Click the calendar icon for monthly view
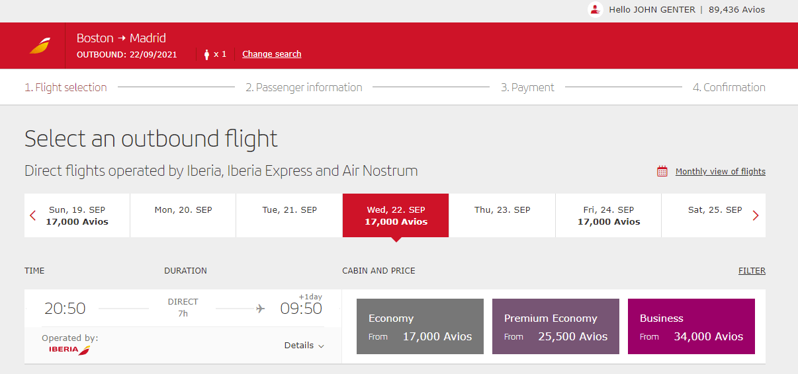The height and width of the screenshot is (374, 798). 662,172
